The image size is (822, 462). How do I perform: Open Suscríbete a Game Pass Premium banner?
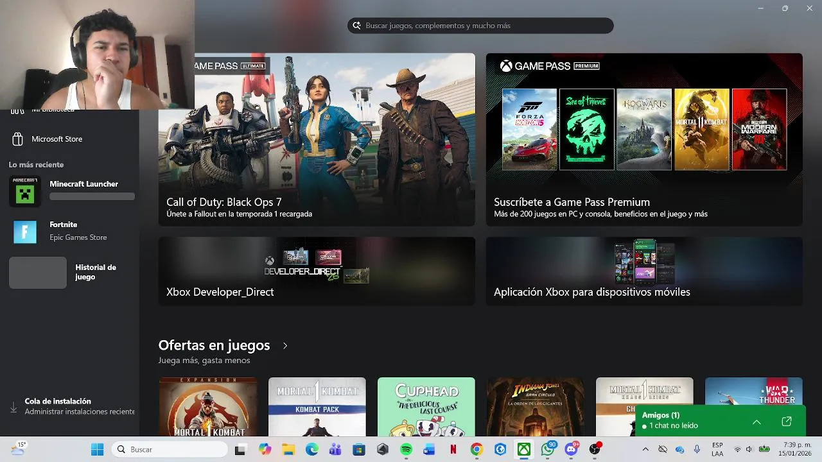pos(644,139)
